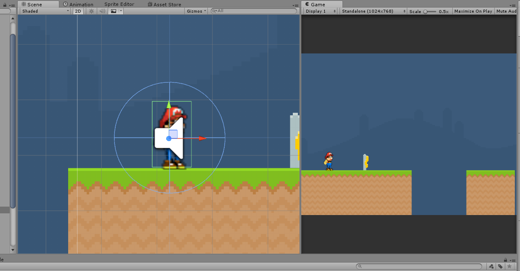Click the Search by Type icon
The width and height of the screenshot is (520, 271).
point(491,266)
